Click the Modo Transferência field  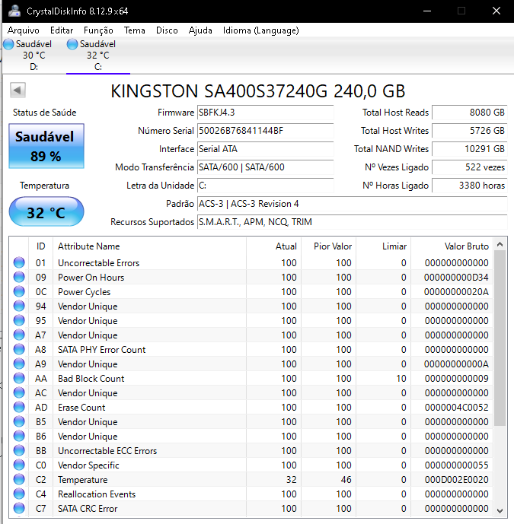pyautogui.click(x=265, y=167)
